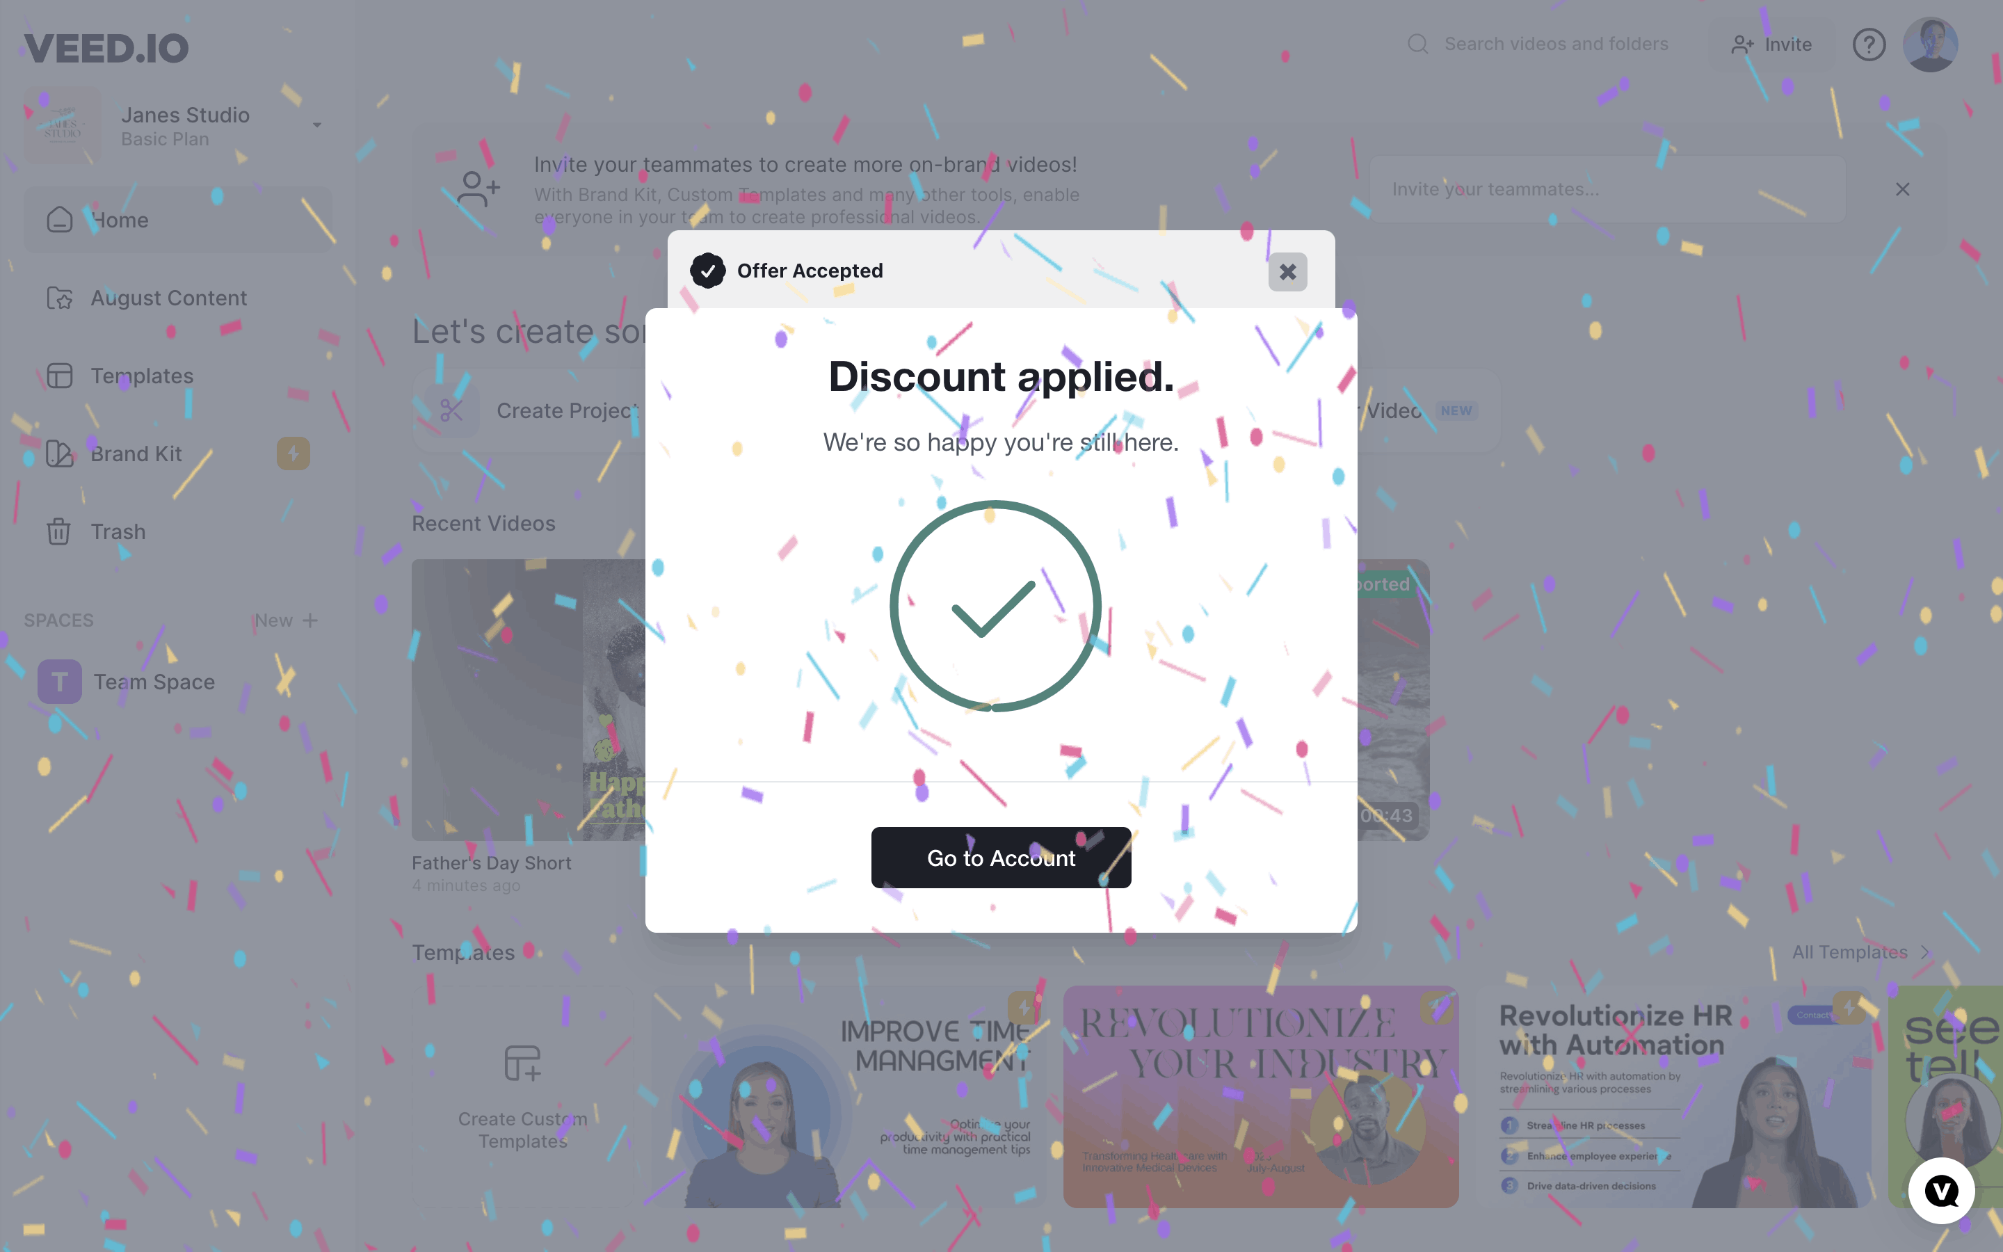Viewport: 2003px width, 1252px height.
Task: Expand the Janes Studio workspace dropdown
Action: pos(317,125)
